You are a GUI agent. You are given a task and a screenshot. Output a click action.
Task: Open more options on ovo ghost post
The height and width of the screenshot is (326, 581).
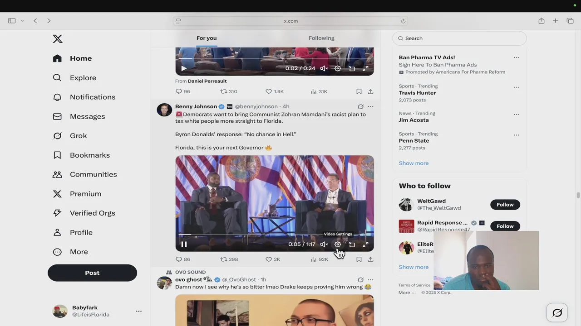coord(370,280)
